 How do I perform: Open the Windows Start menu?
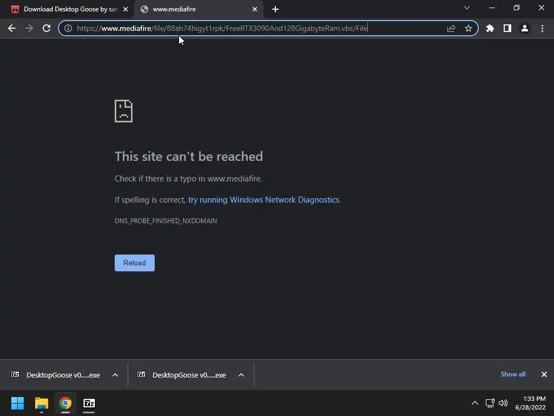point(17,403)
